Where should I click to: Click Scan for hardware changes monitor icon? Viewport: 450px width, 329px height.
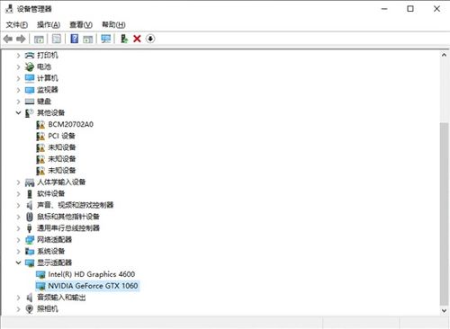[x=105, y=39]
